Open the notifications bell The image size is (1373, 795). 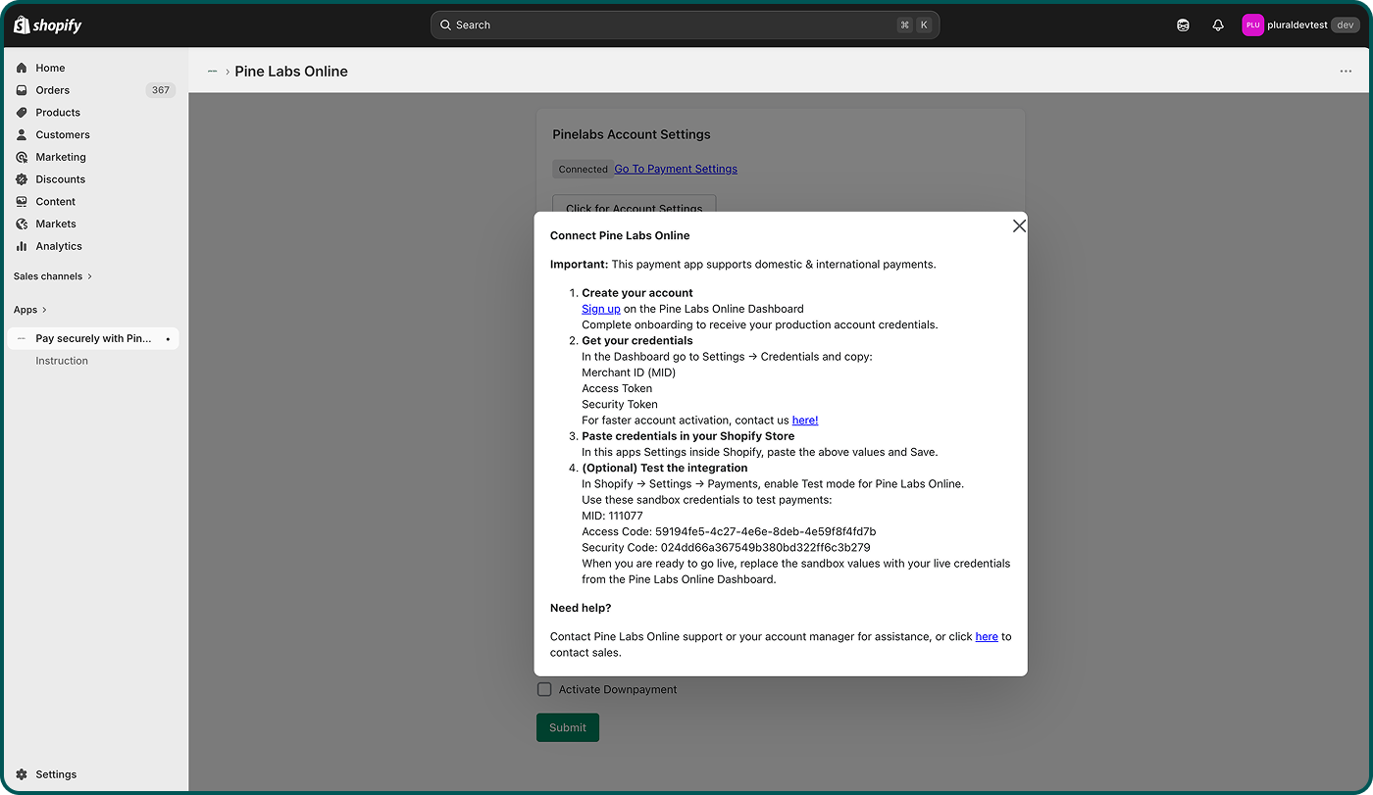[x=1218, y=25]
